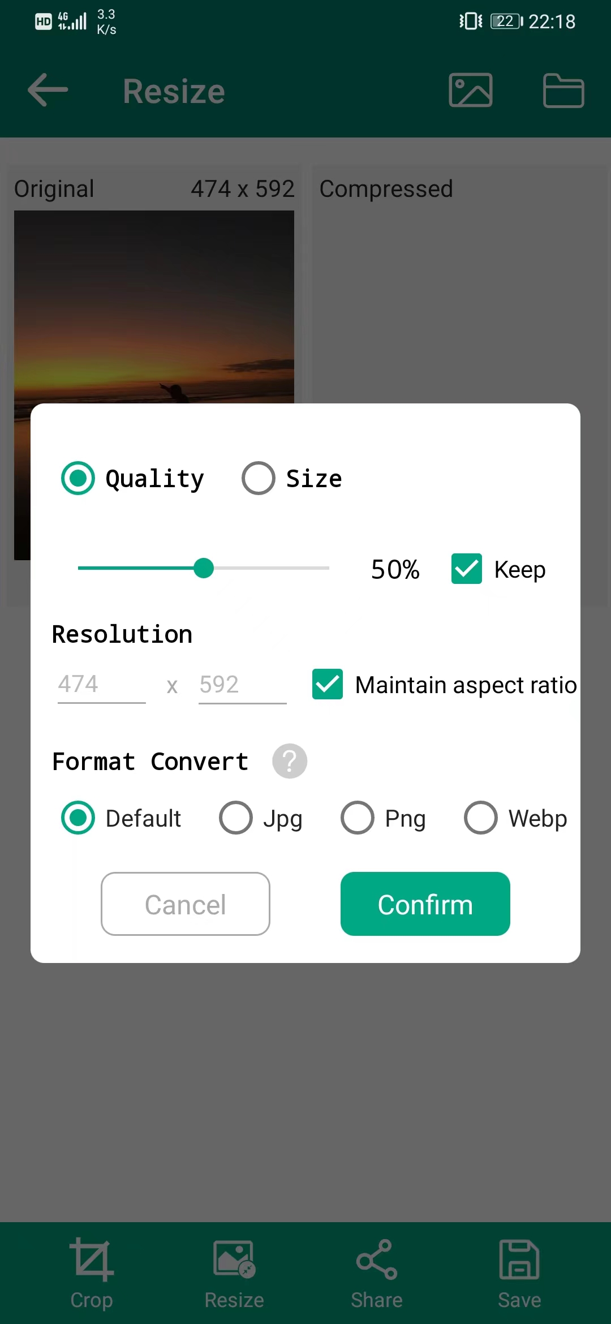Choose Png output format
This screenshot has width=611, height=1324.
358,818
